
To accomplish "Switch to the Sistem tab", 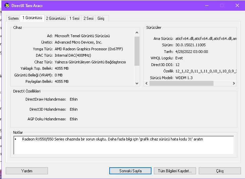I will (13, 18).
